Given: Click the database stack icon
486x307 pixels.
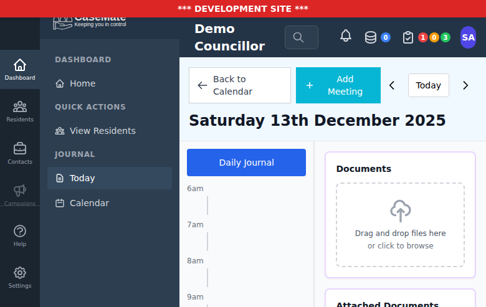Looking at the screenshot, I should coord(371,37).
